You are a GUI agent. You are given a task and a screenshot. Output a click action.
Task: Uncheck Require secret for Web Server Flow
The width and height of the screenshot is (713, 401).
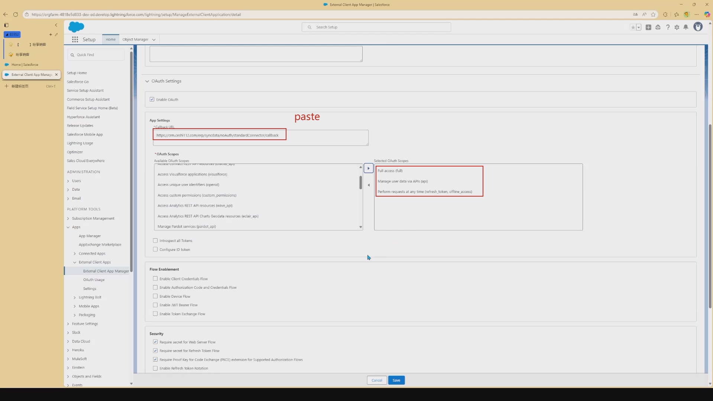point(155,342)
